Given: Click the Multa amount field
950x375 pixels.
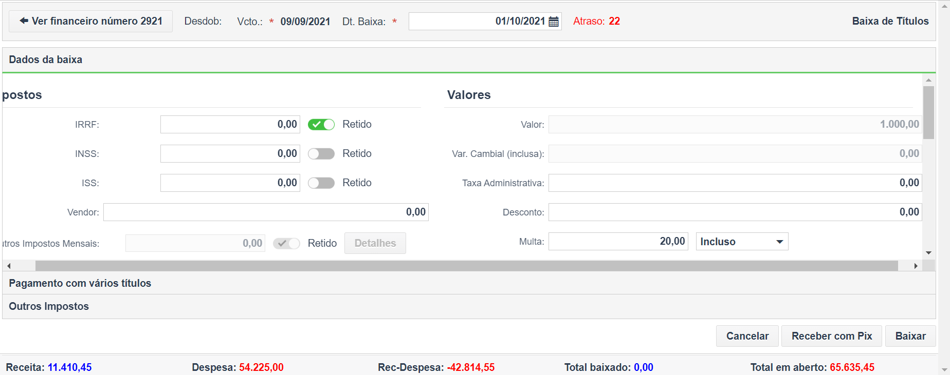Looking at the screenshot, I should (x=618, y=242).
